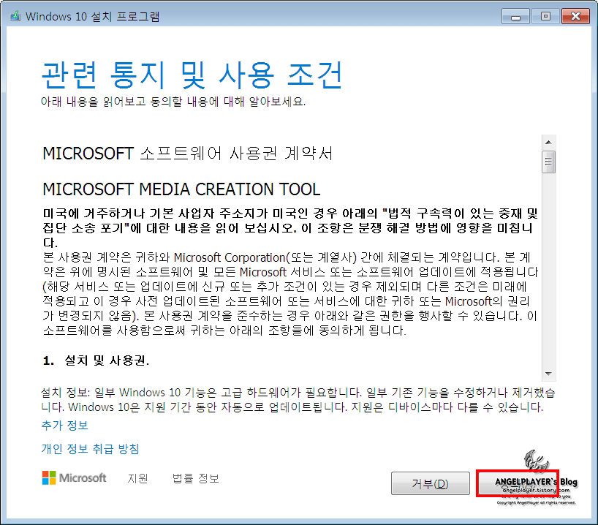
Task: Click the section heading 1. 설치 및 사용권.
Action: click(x=96, y=360)
